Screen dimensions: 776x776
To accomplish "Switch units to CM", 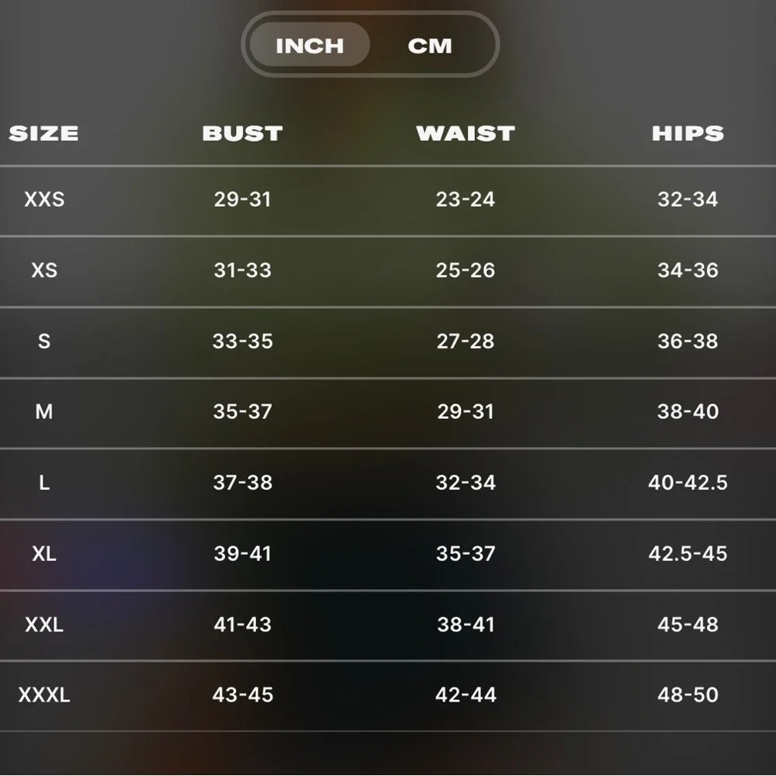I will point(429,45).
